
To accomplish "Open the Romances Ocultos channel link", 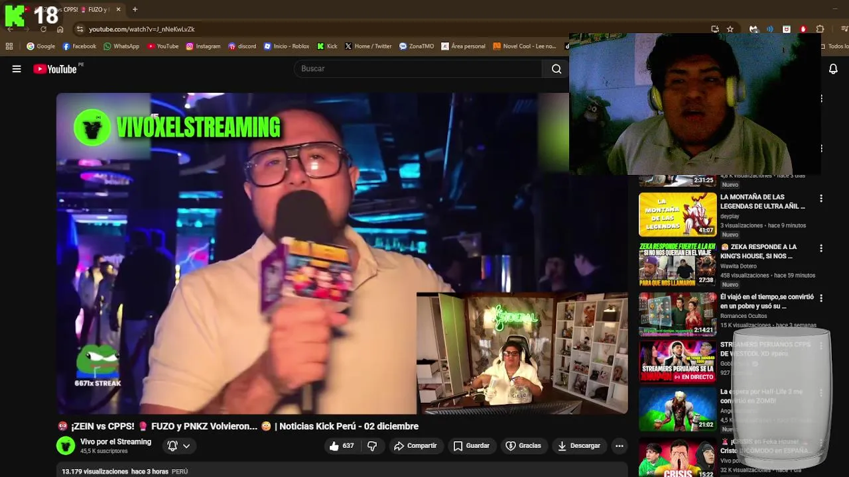I will pyautogui.click(x=744, y=316).
